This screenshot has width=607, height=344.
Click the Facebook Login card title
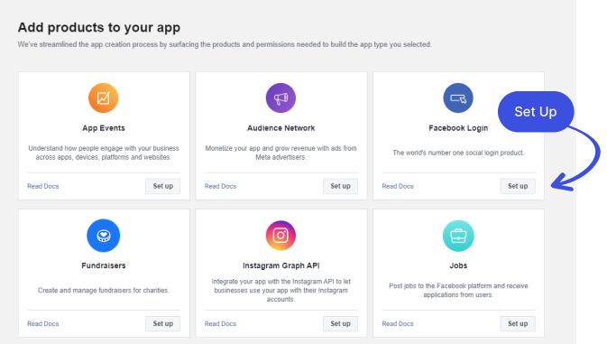[458, 128]
